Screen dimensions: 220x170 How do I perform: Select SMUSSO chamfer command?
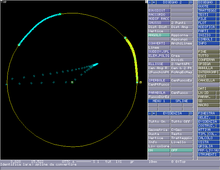[x=159, y=23]
